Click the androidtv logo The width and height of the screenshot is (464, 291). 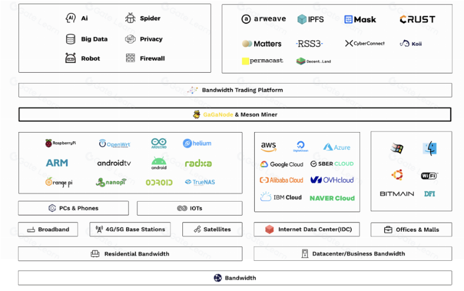coord(114,163)
